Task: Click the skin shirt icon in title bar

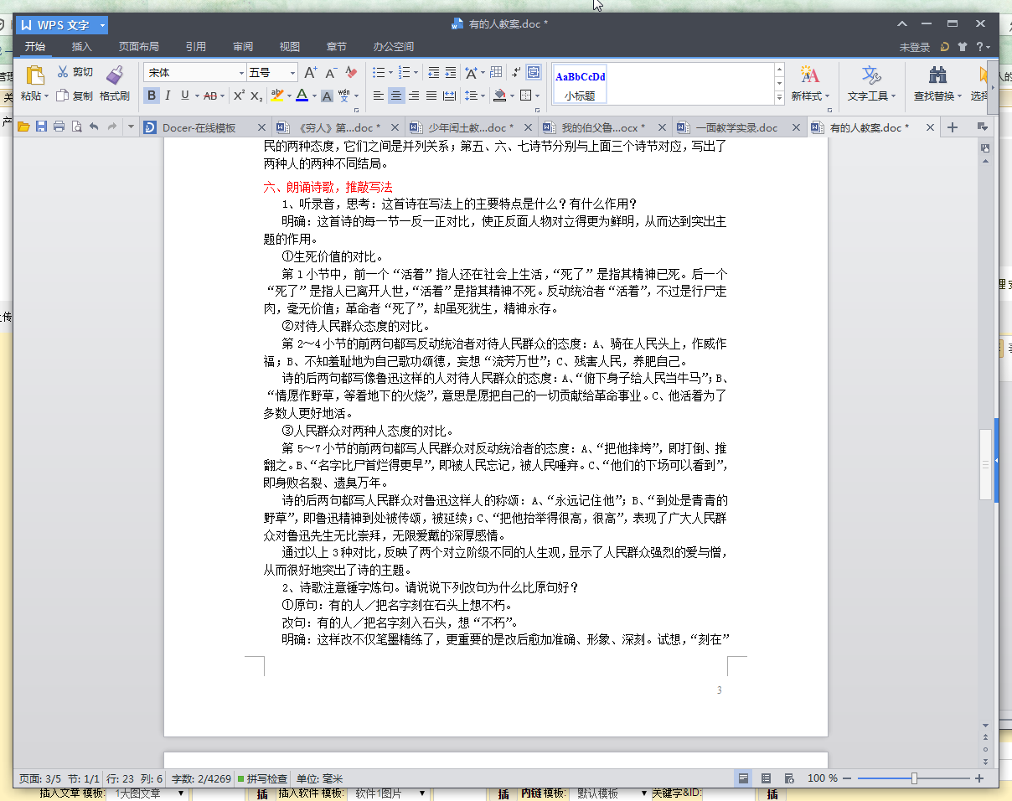Action: [963, 47]
